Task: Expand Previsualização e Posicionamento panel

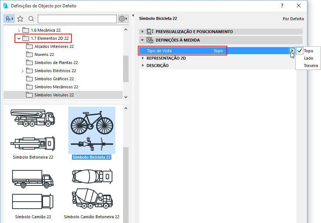Action: tap(143, 32)
